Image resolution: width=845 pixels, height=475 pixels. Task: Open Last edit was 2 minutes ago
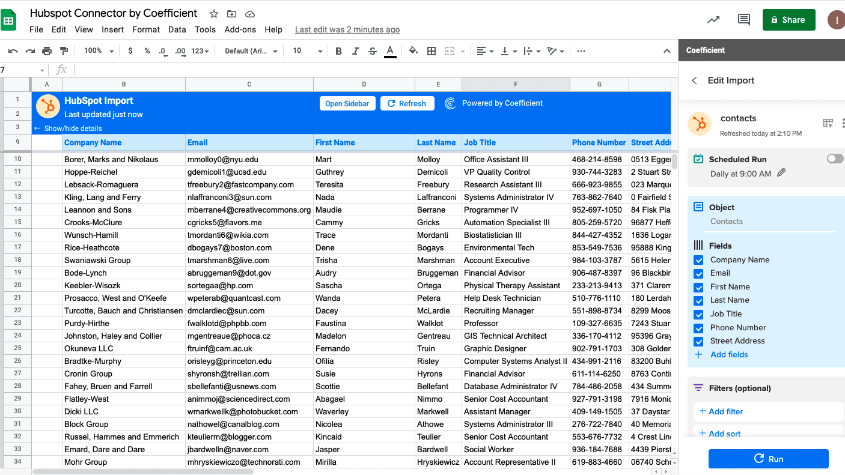(x=347, y=29)
